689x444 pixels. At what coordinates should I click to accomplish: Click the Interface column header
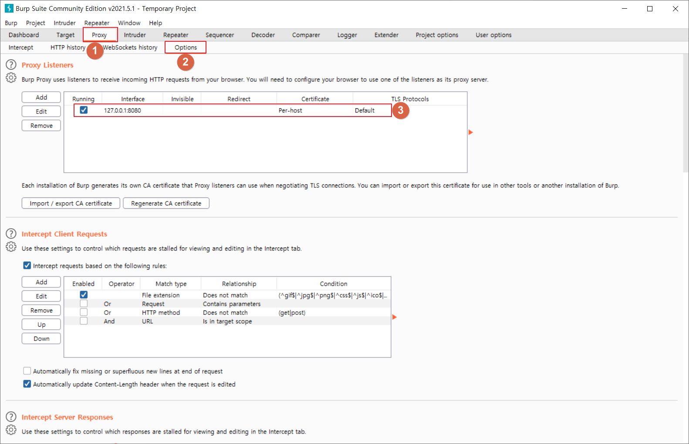(x=133, y=99)
